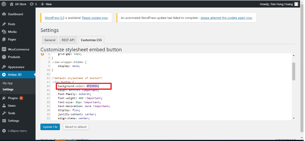This screenshot has width=305, height=141.
Task: Click the WordPress logo icon
Action: coord(4,4)
